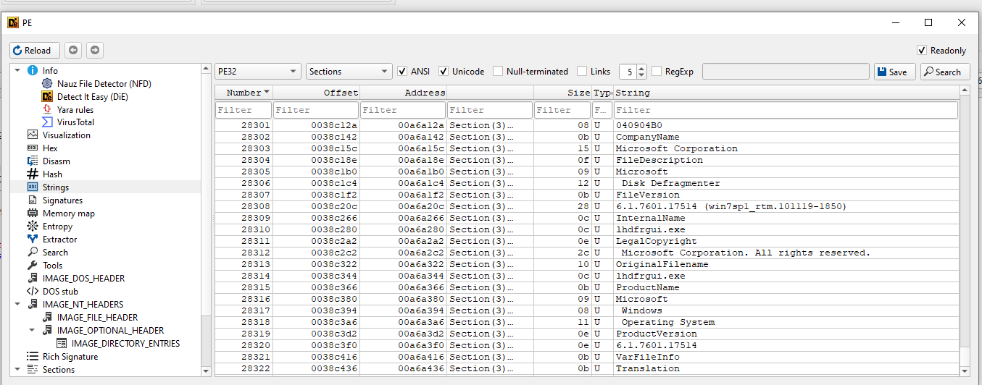The height and width of the screenshot is (385, 982).
Task: Select the row numbered 28308
Action: point(586,206)
